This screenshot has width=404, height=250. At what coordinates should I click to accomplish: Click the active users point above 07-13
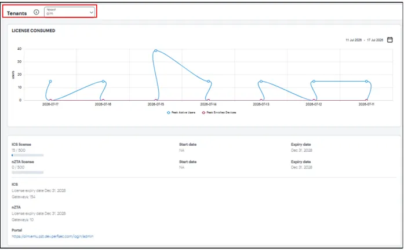click(x=261, y=81)
